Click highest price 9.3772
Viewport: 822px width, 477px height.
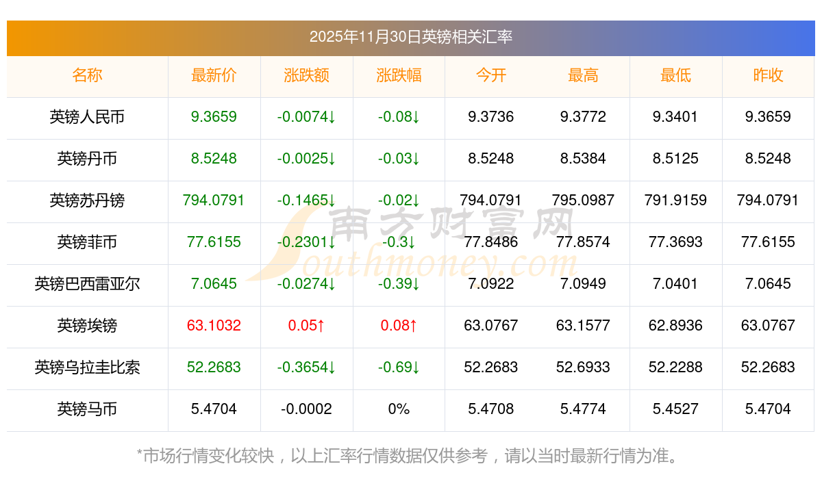pos(583,117)
